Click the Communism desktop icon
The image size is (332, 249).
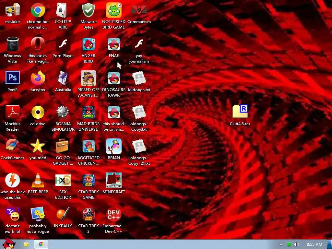point(139,10)
